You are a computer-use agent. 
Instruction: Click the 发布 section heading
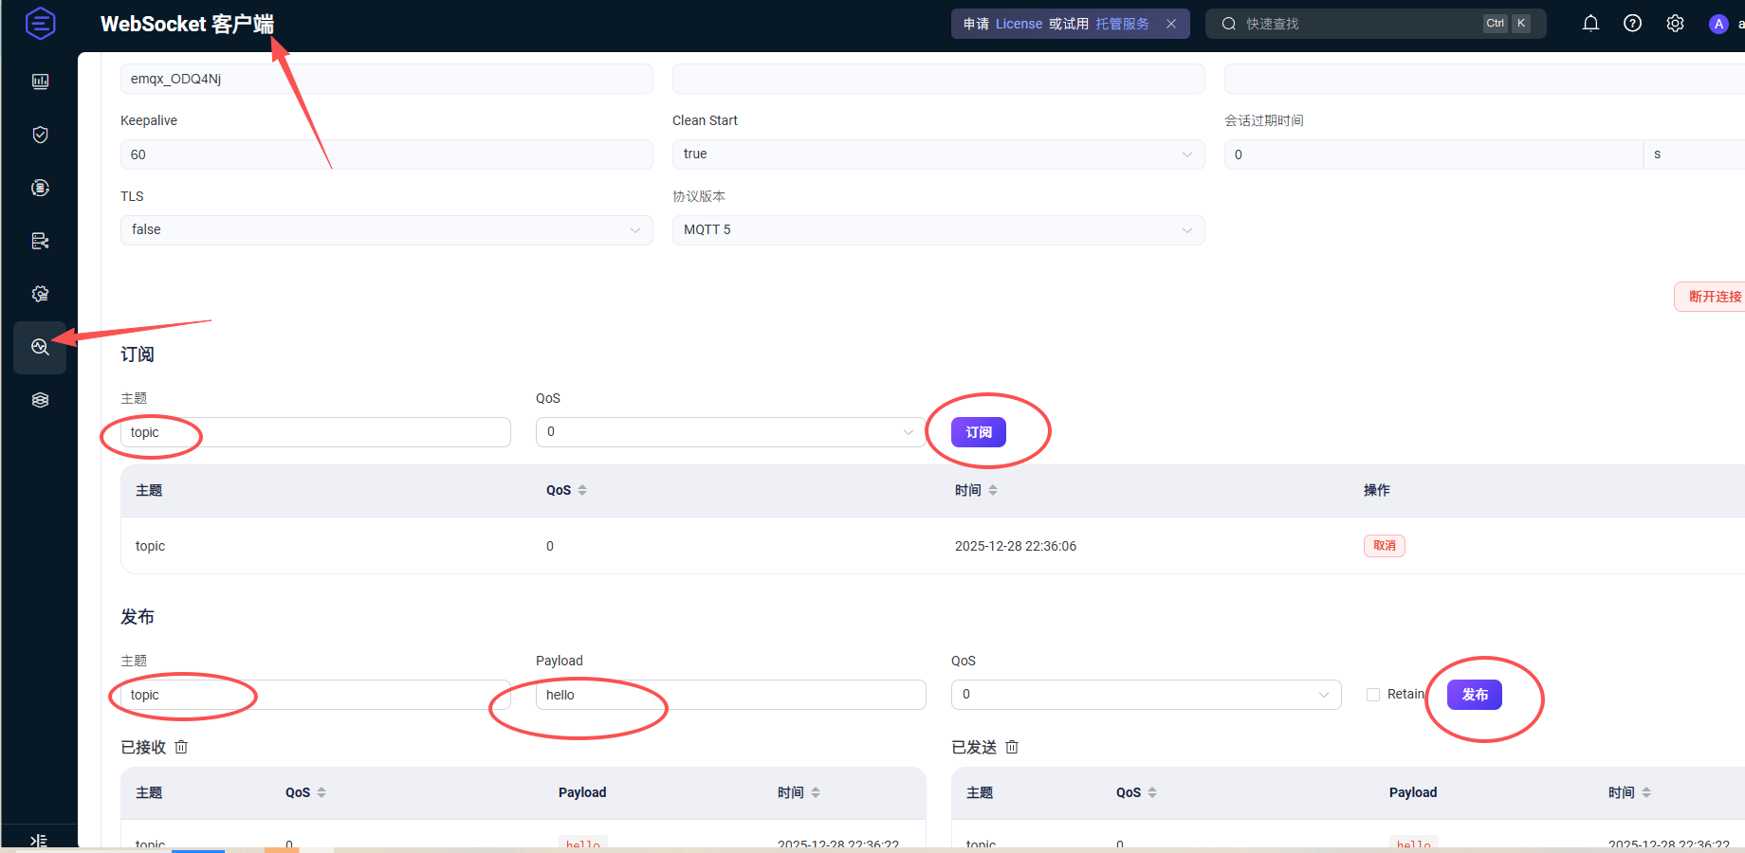[x=138, y=617]
